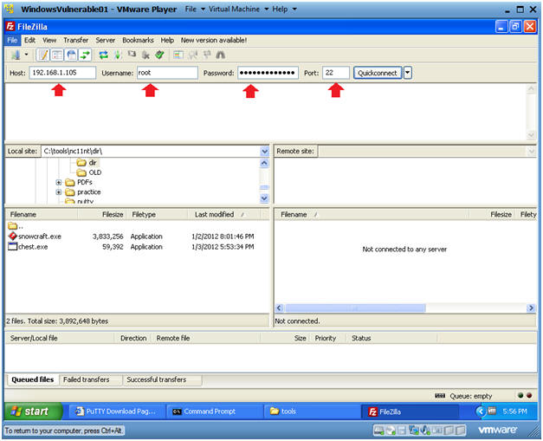This screenshot has height=441, width=543.
Task: Click the remote list scroll left arrow
Action: click(280, 308)
